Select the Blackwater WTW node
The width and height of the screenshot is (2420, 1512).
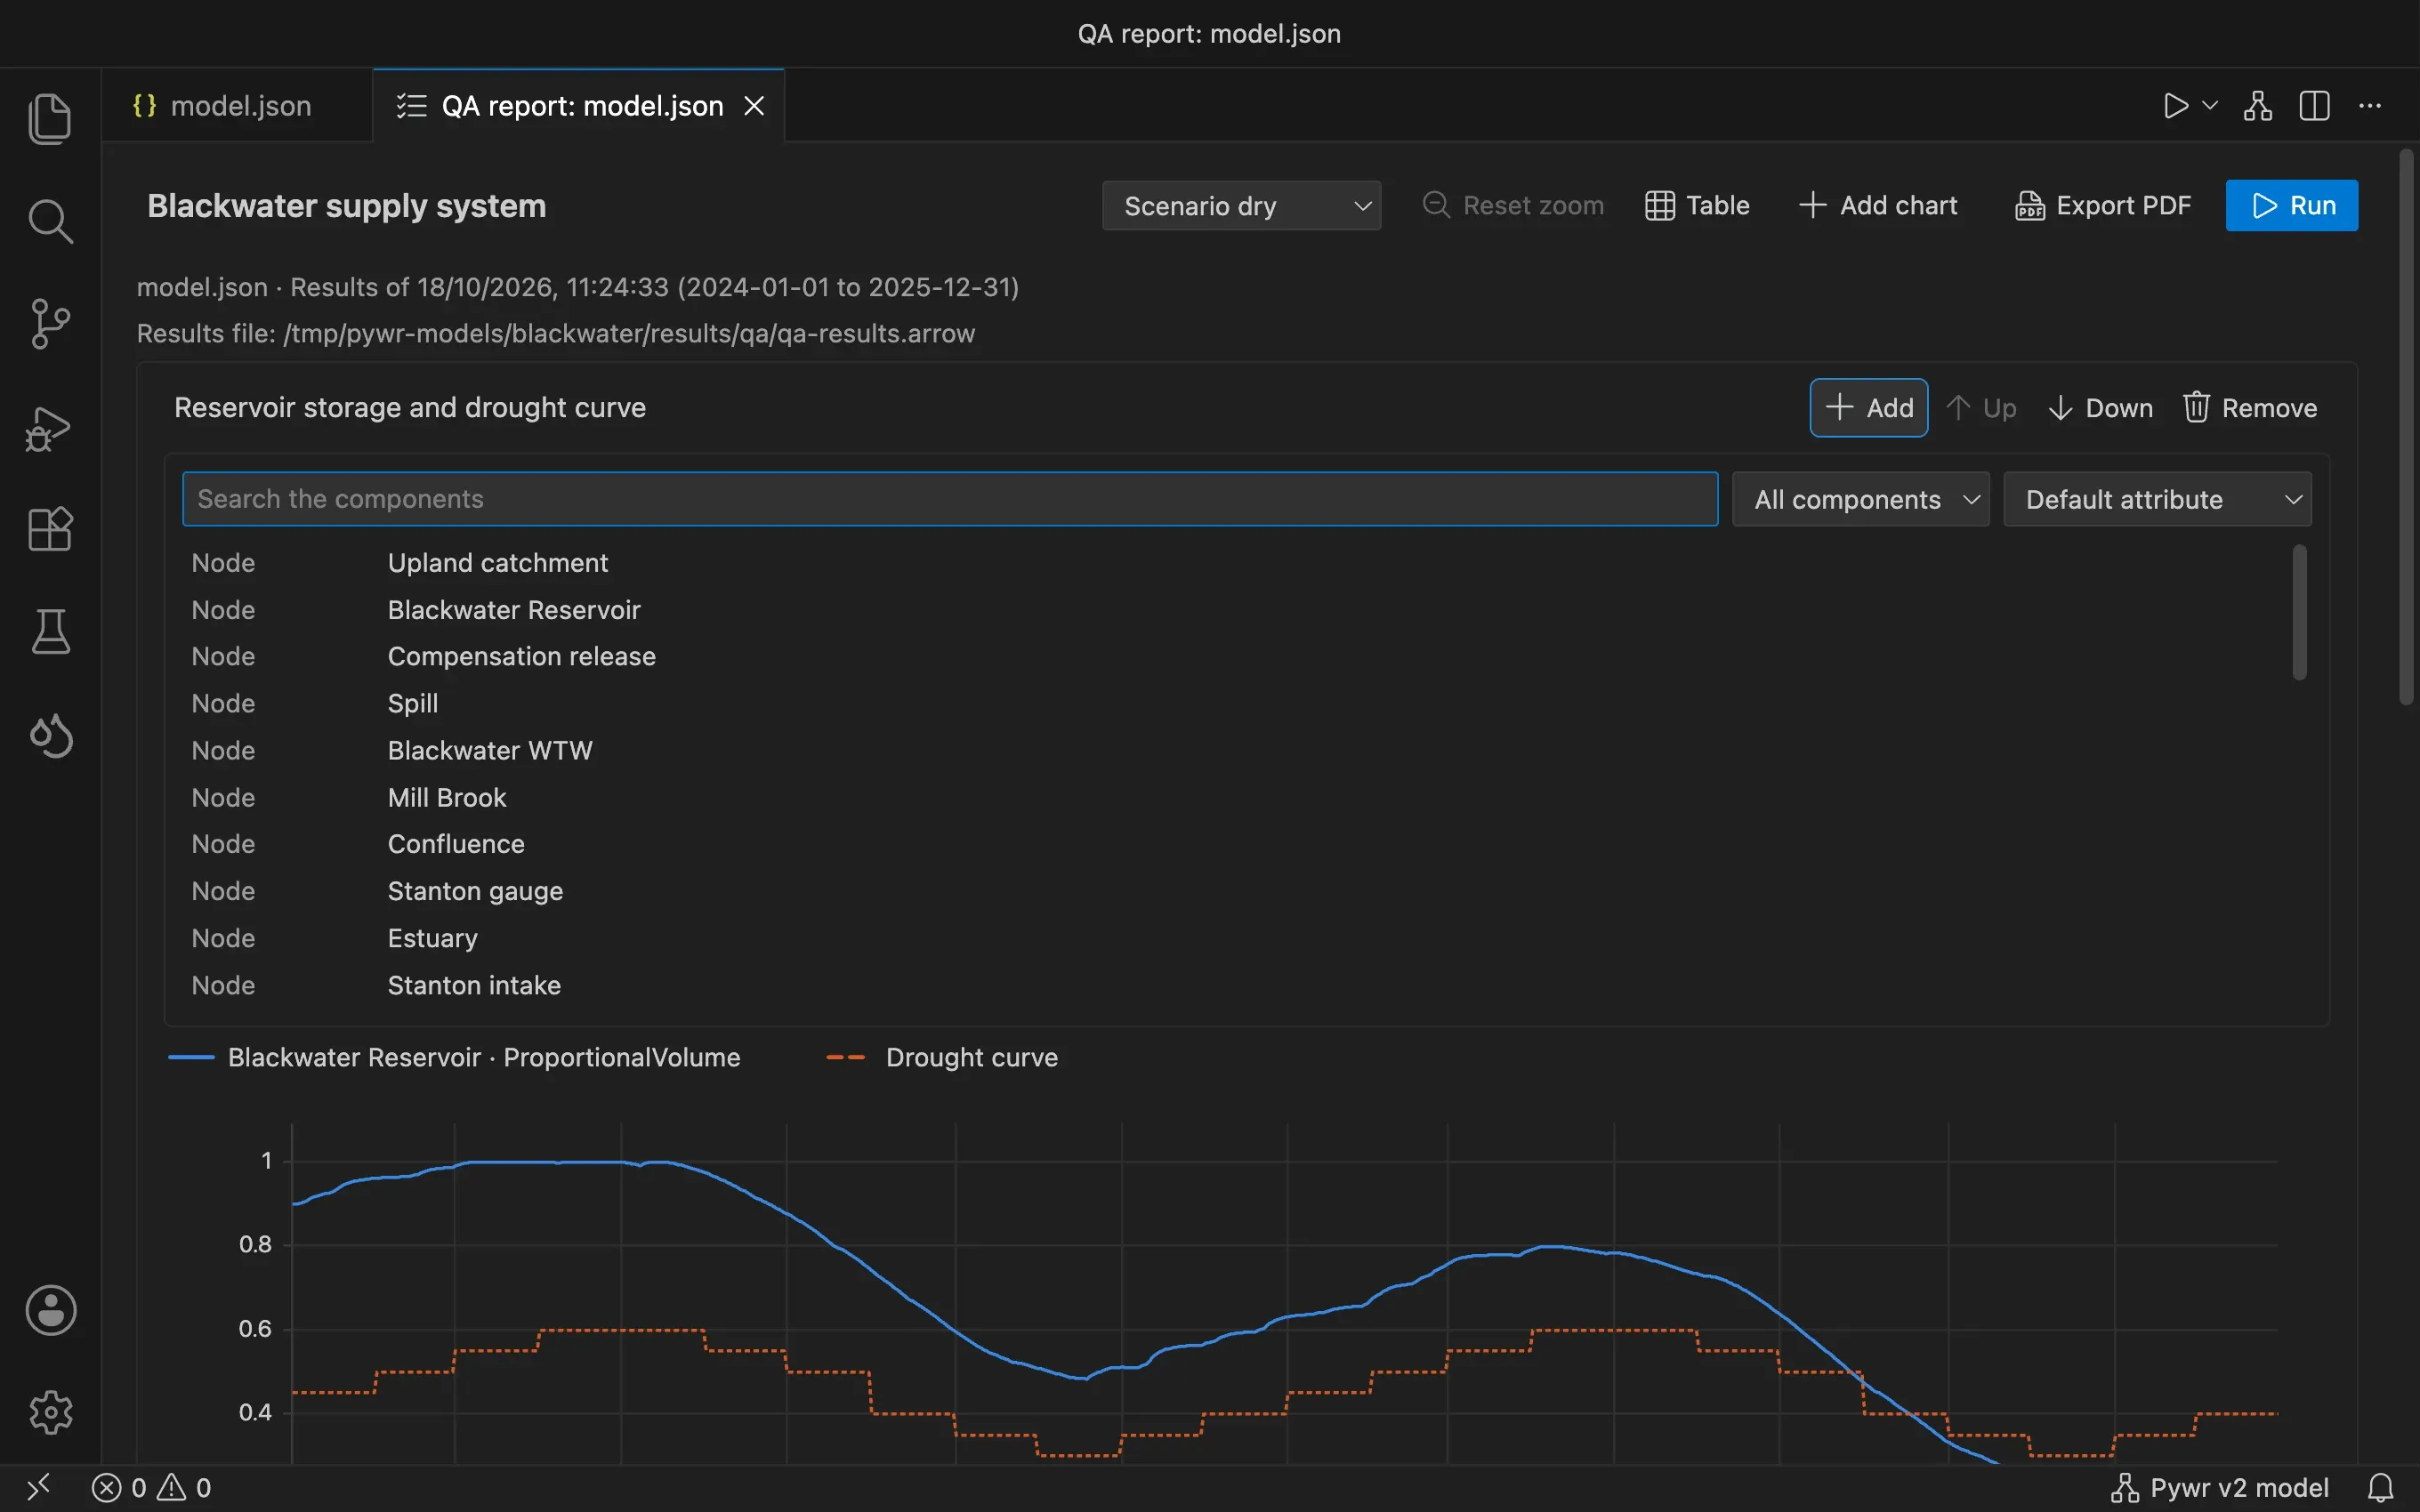1235,751
